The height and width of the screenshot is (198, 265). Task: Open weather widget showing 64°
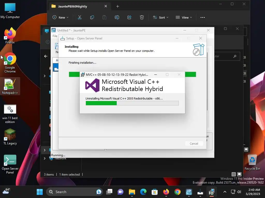pos(6,191)
